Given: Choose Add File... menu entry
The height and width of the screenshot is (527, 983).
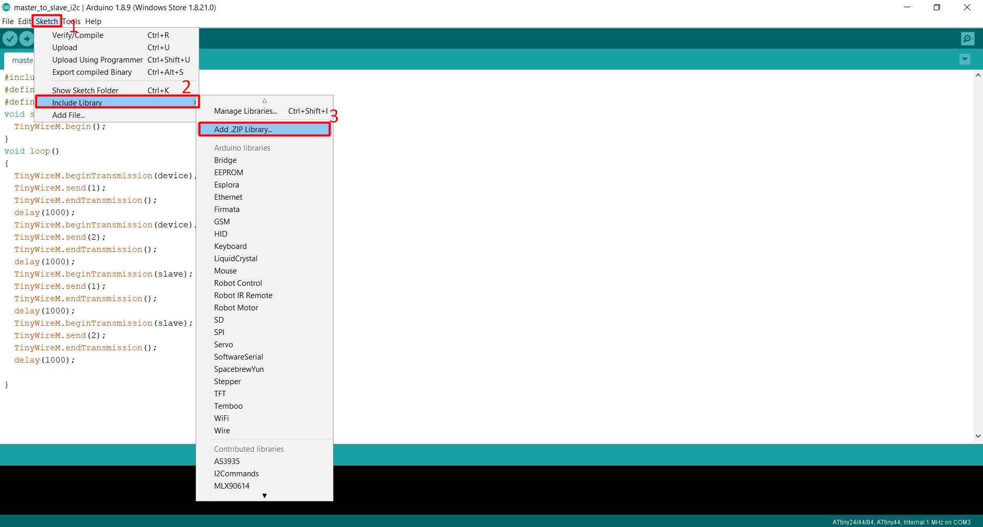Looking at the screenshot, I should pyautogui.click(x=116, y=115).
